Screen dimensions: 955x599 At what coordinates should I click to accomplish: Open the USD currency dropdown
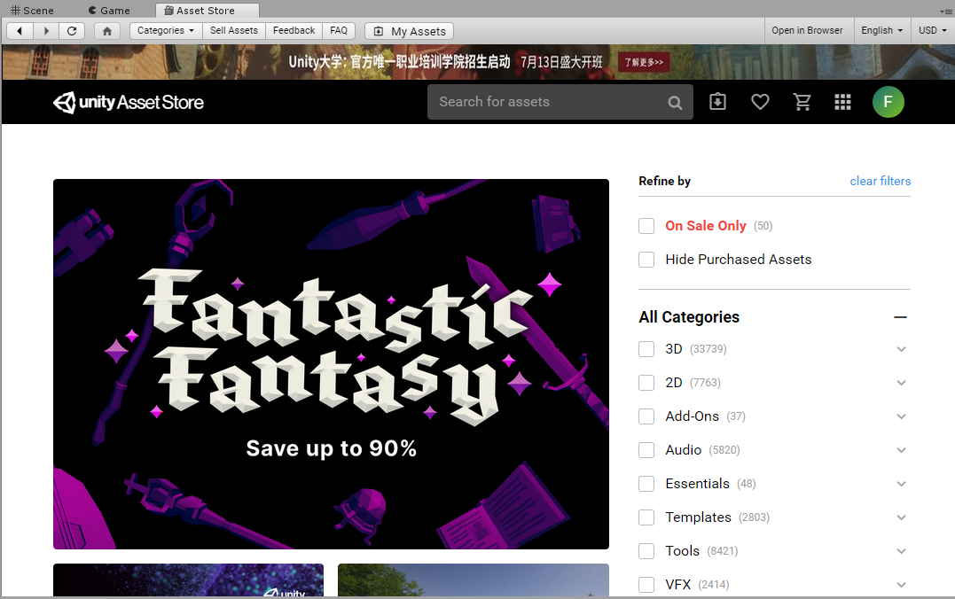point(933,30)
